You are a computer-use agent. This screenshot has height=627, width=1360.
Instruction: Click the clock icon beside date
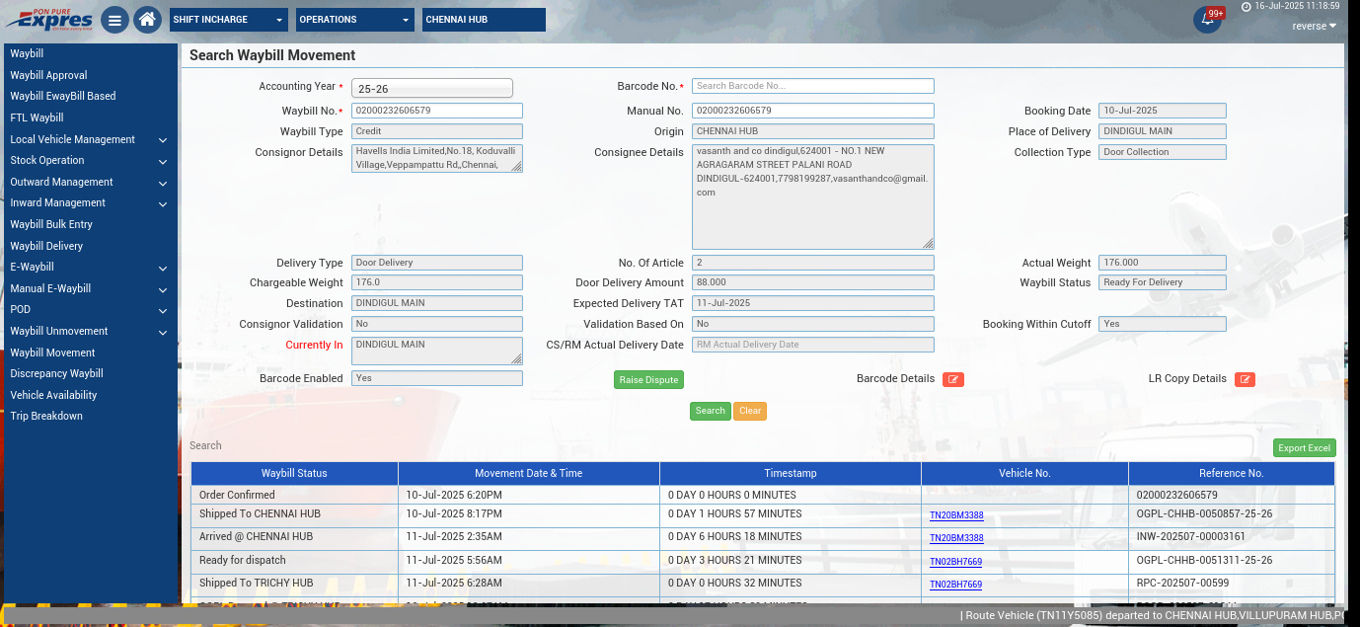(1247, 6)
